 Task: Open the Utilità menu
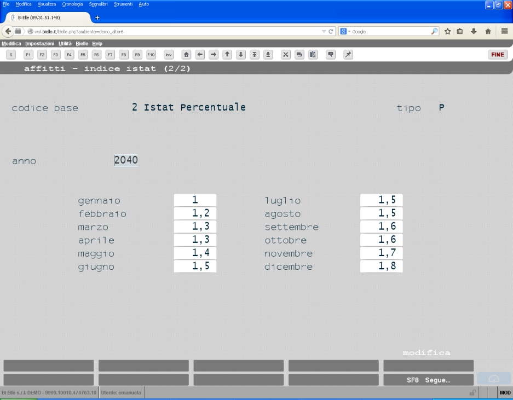pyautogui.click(x=65, y=43)
